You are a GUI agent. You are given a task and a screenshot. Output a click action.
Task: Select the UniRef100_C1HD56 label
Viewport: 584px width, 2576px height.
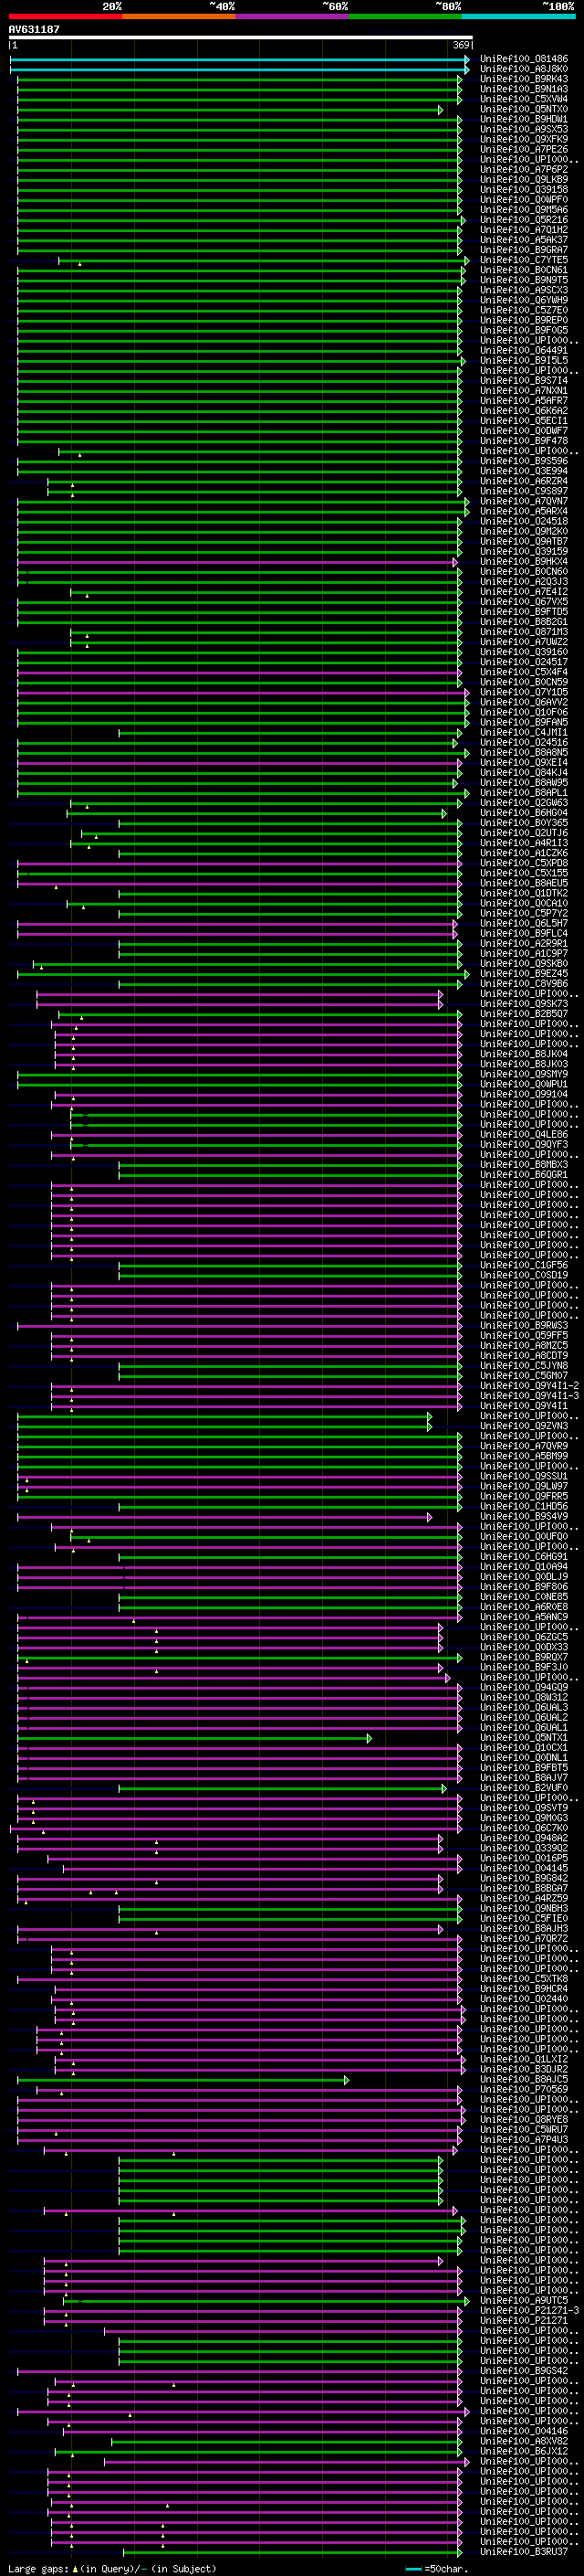[x=524, y=1506]
